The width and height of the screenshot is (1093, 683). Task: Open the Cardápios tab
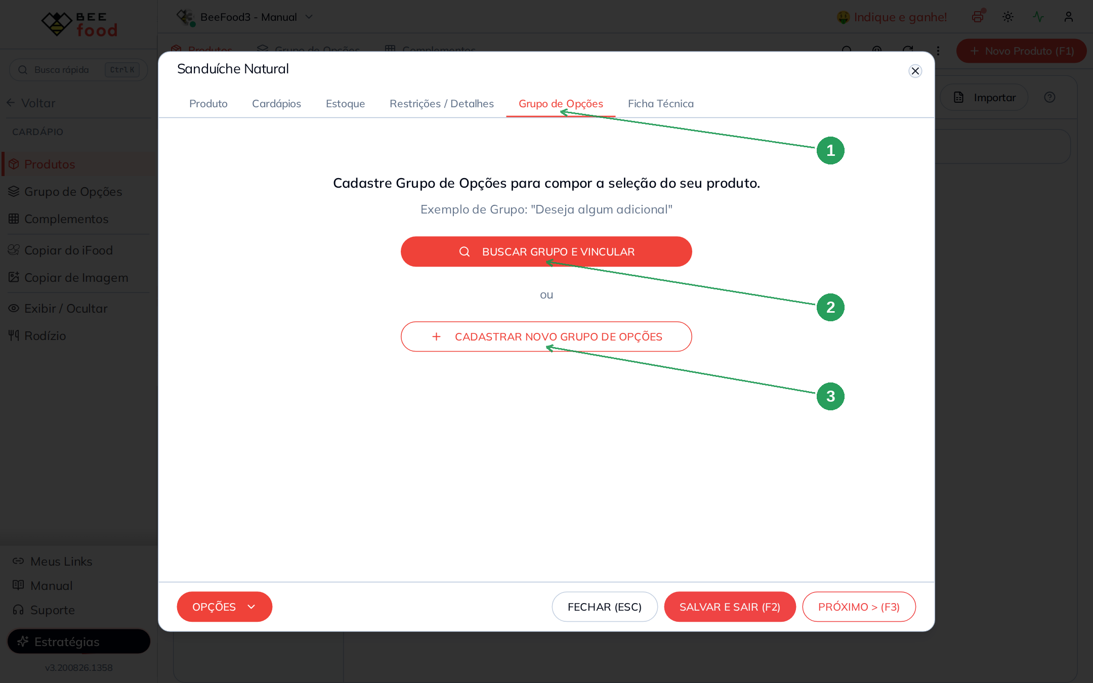click(x=276, y=104)
